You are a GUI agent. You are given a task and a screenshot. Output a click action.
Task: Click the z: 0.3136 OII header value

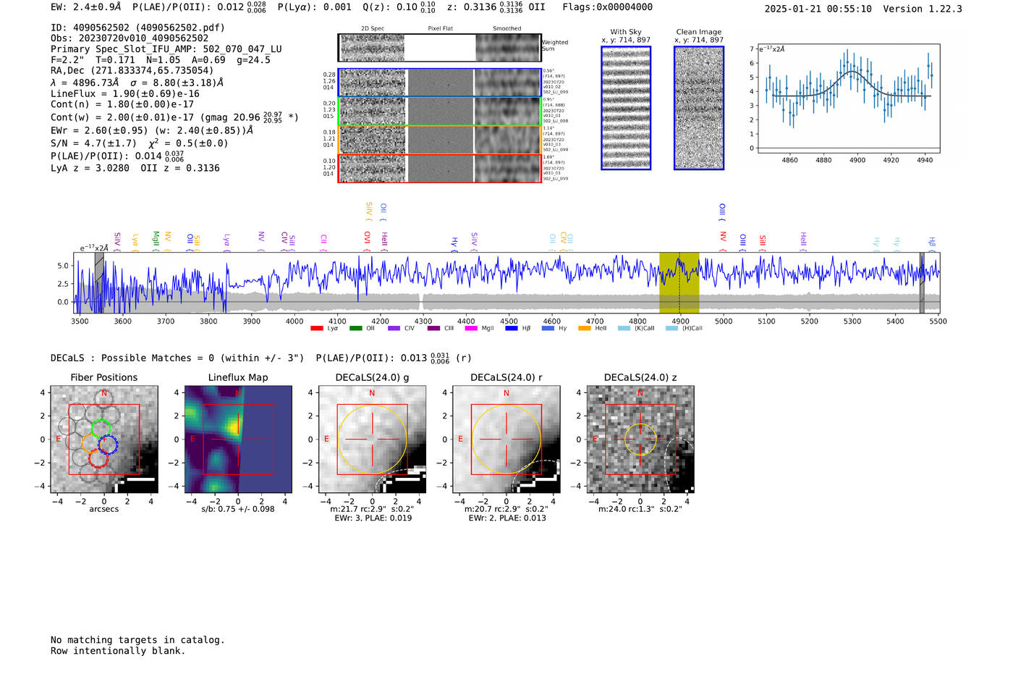coord(496,7)
